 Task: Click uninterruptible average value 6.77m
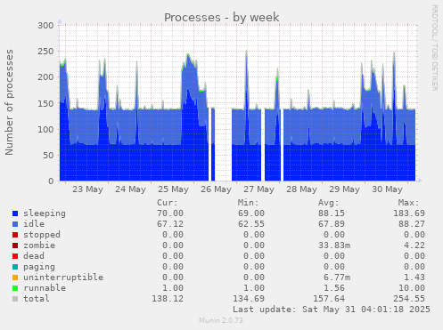click(337, 278)
